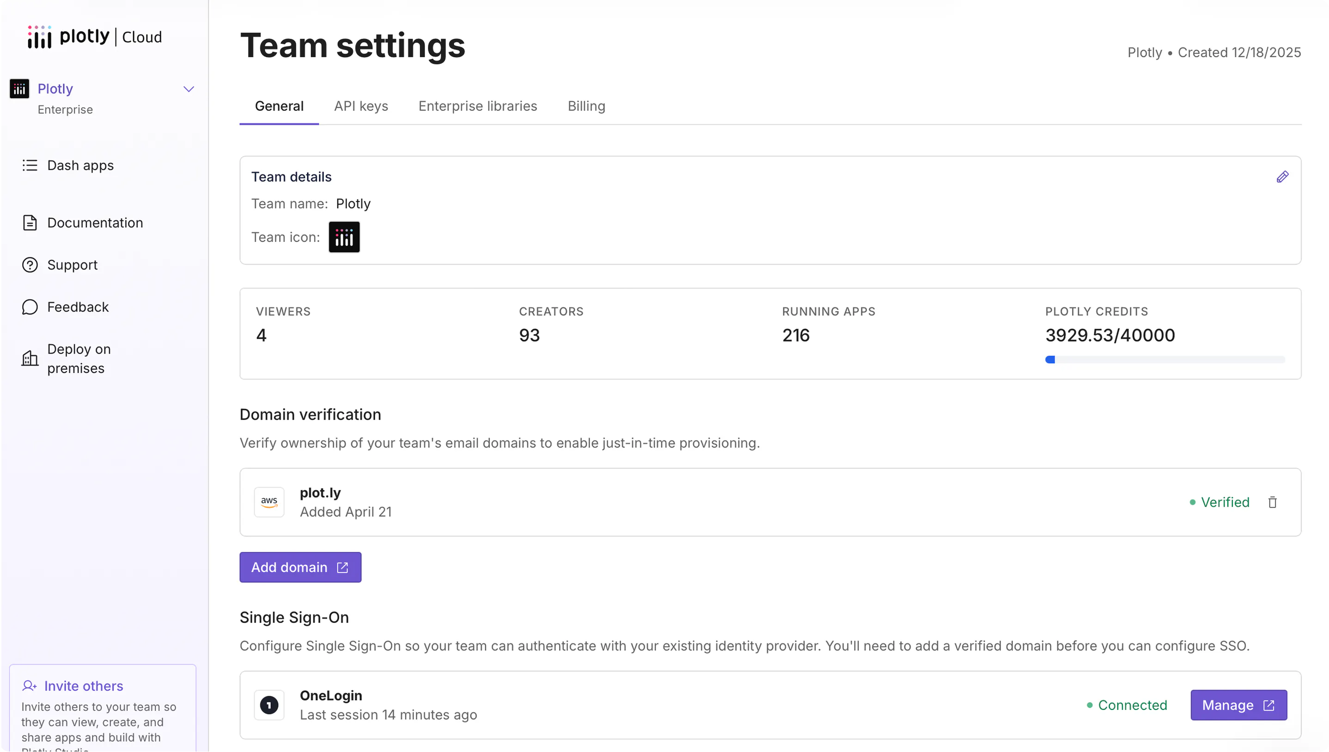Screen dimensions: 1329x752
Task: Go to Dash apps
Action: tap(80, 165)
